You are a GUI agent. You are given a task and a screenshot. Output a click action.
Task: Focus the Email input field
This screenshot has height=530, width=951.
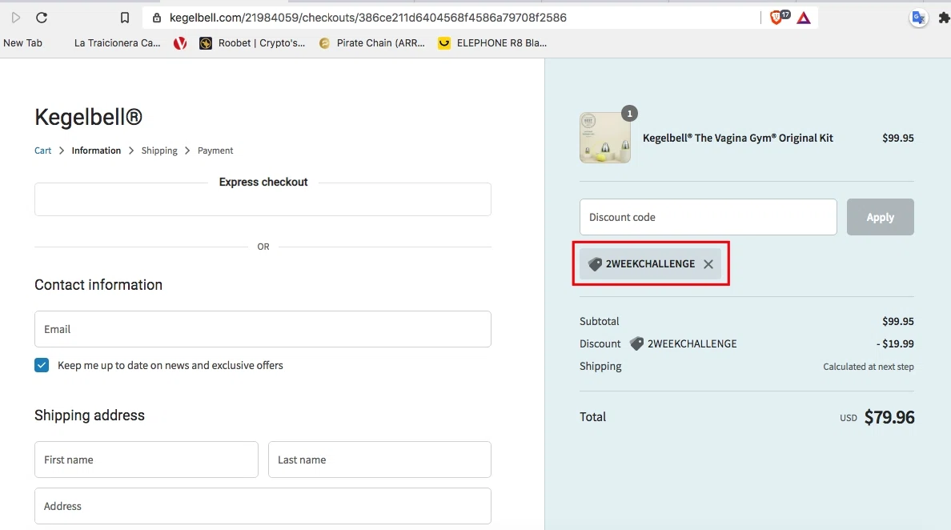click(x=263, y=329)
